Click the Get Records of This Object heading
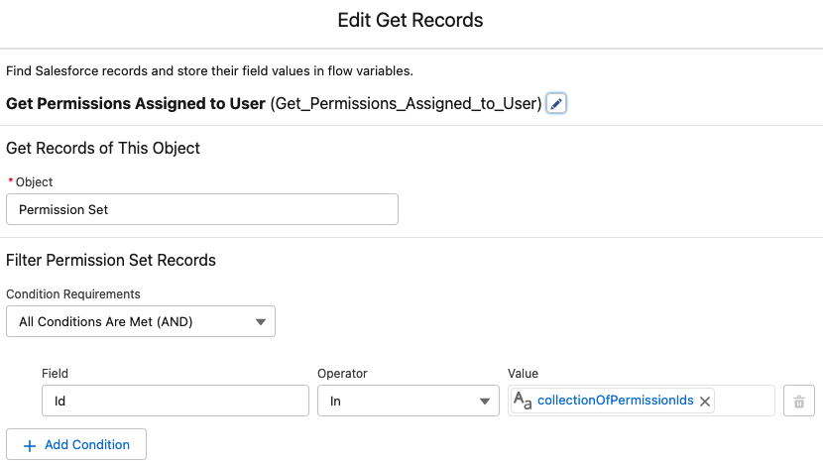The height and width of the screenshot is (463, 823). pyautogui.click(x=103, y=148)
